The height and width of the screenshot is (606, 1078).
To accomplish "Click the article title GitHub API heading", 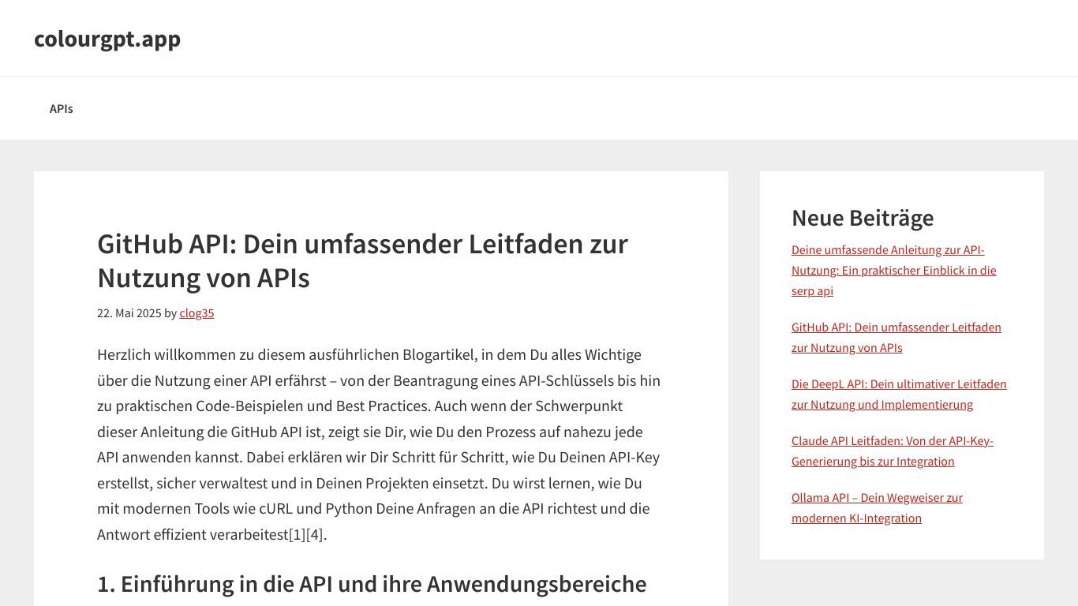I will (362, 261).
